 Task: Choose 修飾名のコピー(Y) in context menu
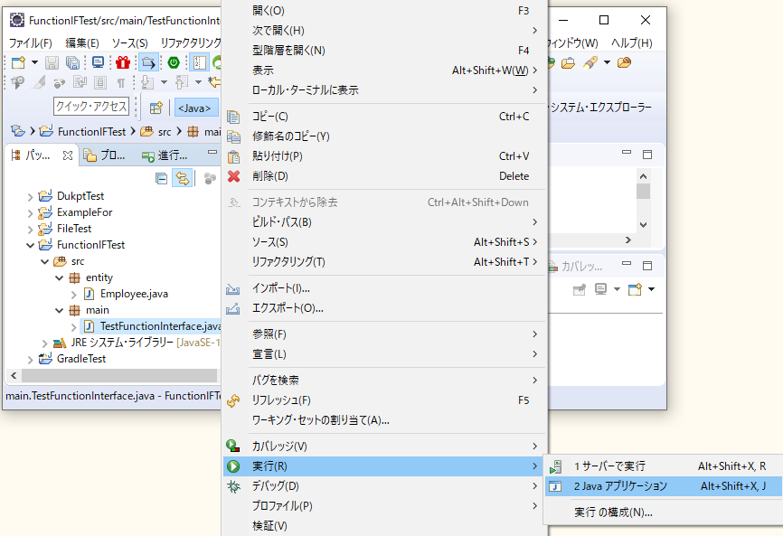(385, 136)
